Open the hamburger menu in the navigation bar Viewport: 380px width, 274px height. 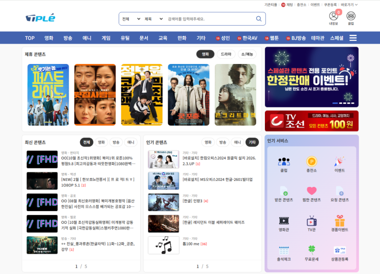point(353,38)
